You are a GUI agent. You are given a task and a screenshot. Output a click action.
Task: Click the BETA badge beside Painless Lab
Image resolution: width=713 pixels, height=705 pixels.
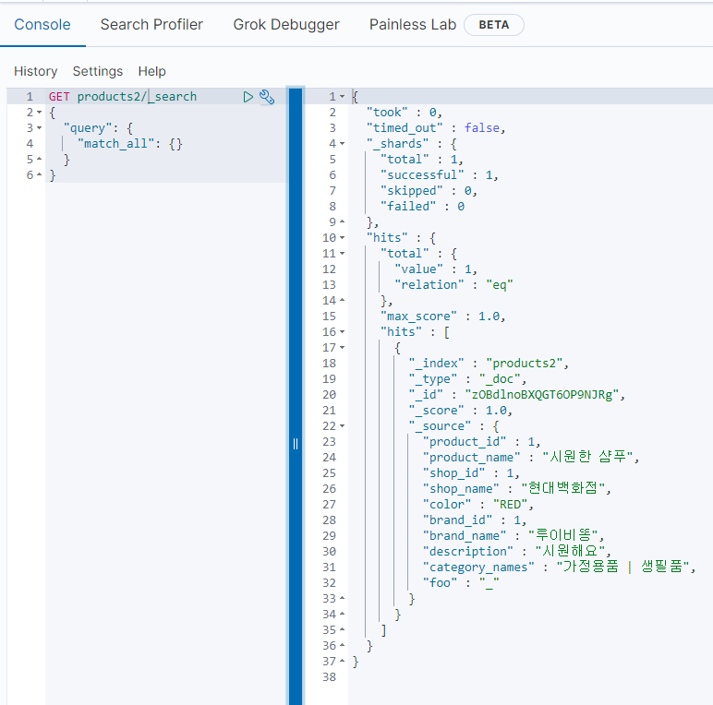pyautogui.click(x=493, y=25)
